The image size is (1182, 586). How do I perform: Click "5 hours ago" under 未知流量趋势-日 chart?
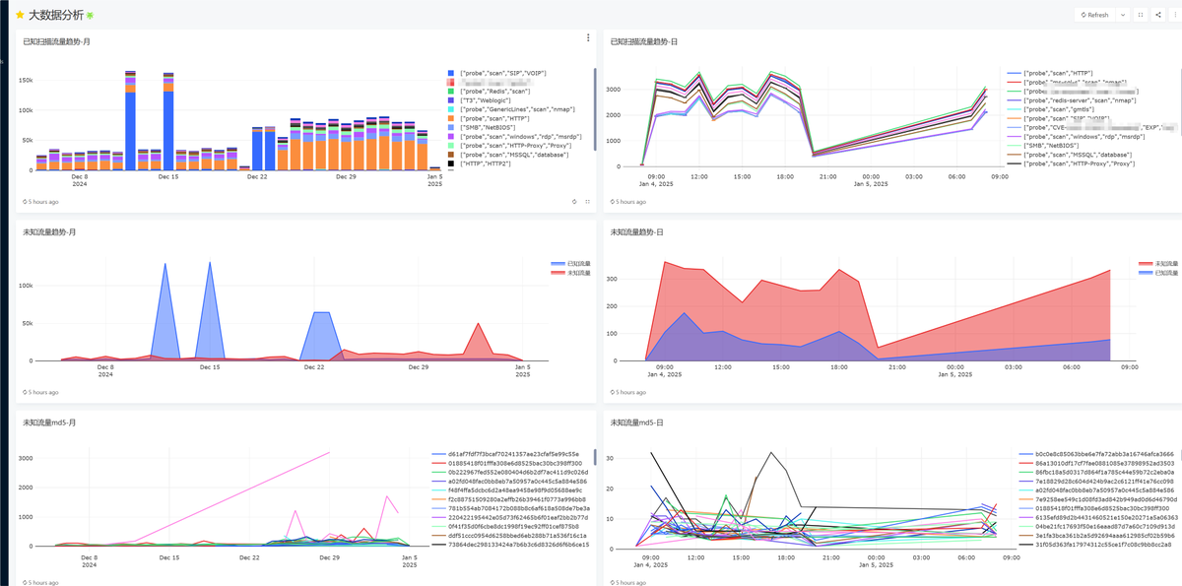630,392
